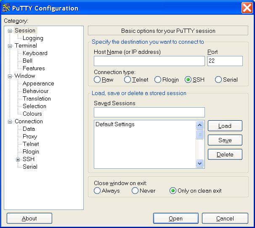The height and width of the screenshot is (228, 255).
Task: Click the About button
Action: pyautogui.click(x=29, y=218)
